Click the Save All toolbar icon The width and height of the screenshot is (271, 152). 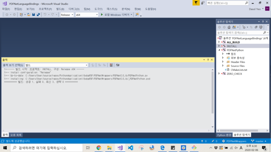(x=38, y=15)
